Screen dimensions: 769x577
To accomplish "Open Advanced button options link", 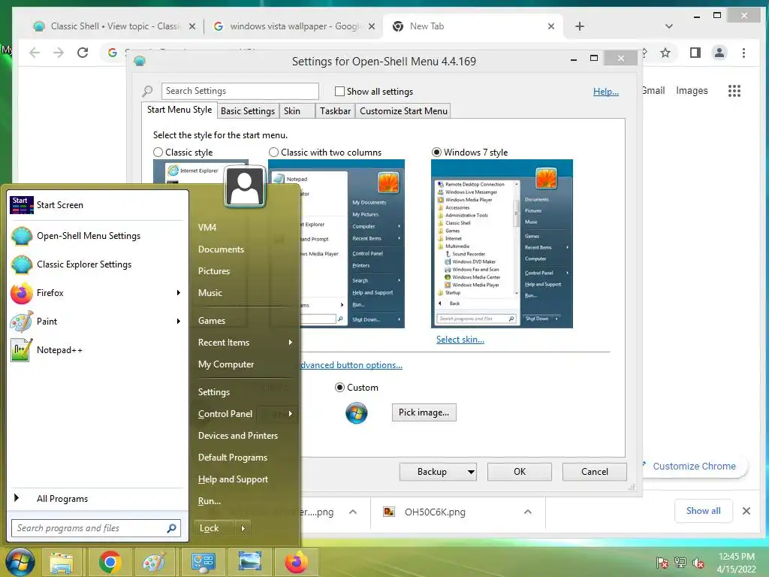I will [351, 365].
